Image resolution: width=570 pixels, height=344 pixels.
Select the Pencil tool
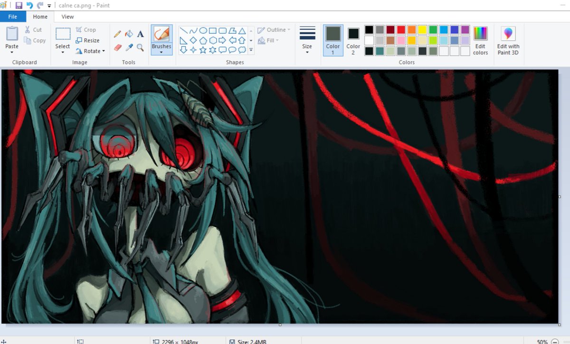[117, 34]
